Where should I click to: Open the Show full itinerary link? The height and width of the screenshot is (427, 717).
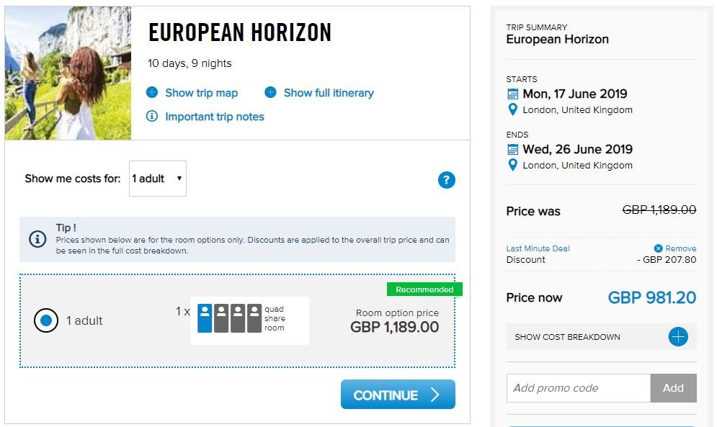(x=329, y=93)
